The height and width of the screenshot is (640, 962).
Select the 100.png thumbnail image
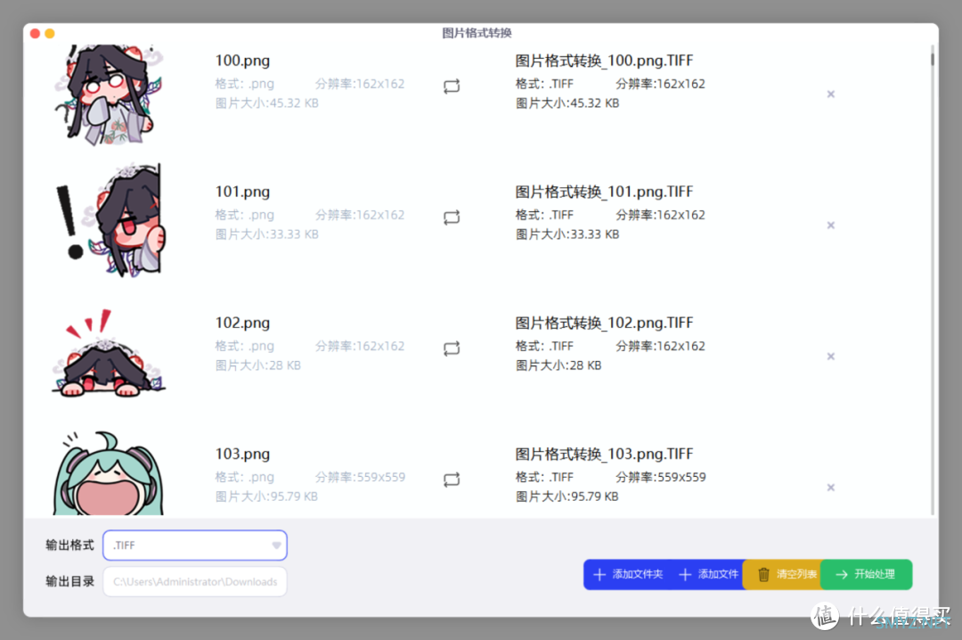(x=109, y=94)
